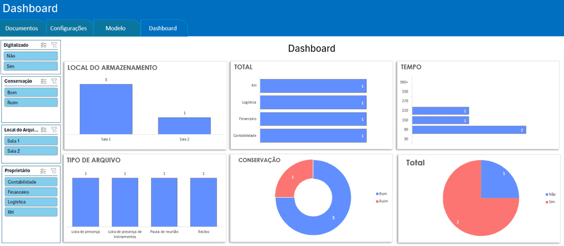
Task: Switch to the Documentos tab
Action: point(22,28)
